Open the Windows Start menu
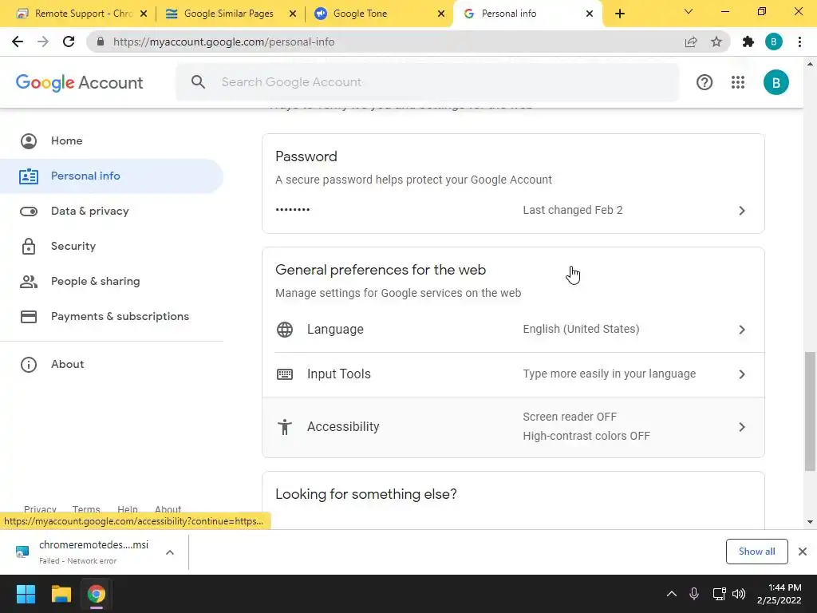Screen dimensions: 817x613 (26, 594)
